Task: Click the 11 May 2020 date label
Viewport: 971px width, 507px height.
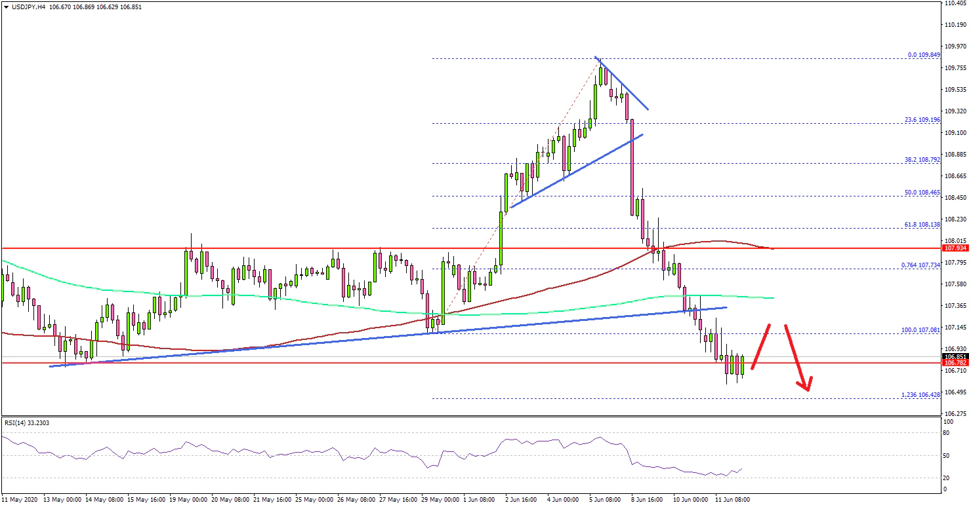Action: click(20, 499)
